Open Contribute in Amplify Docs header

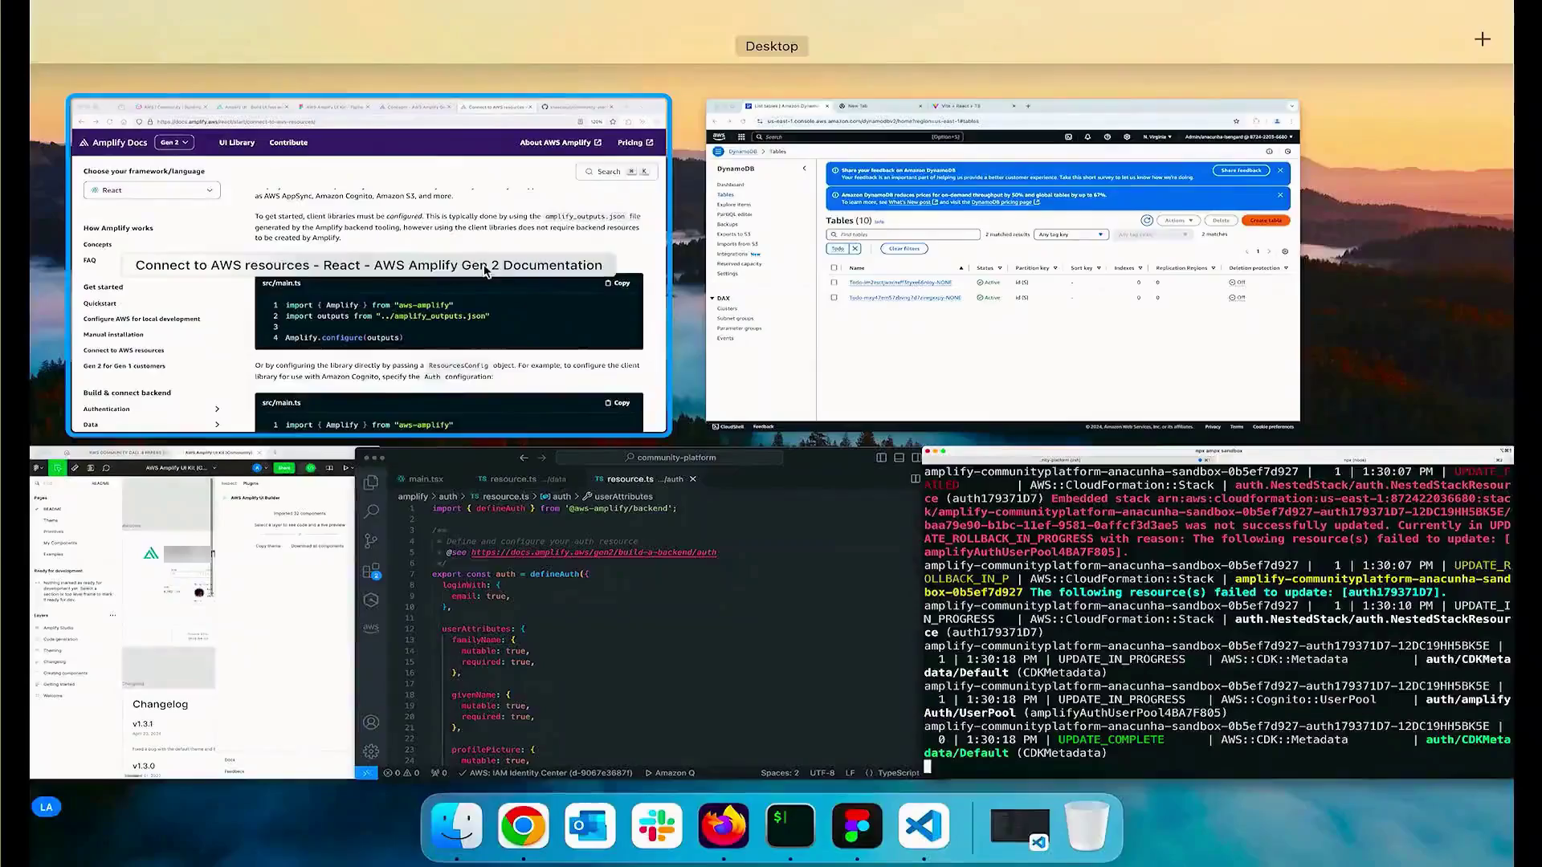point(288,143)
